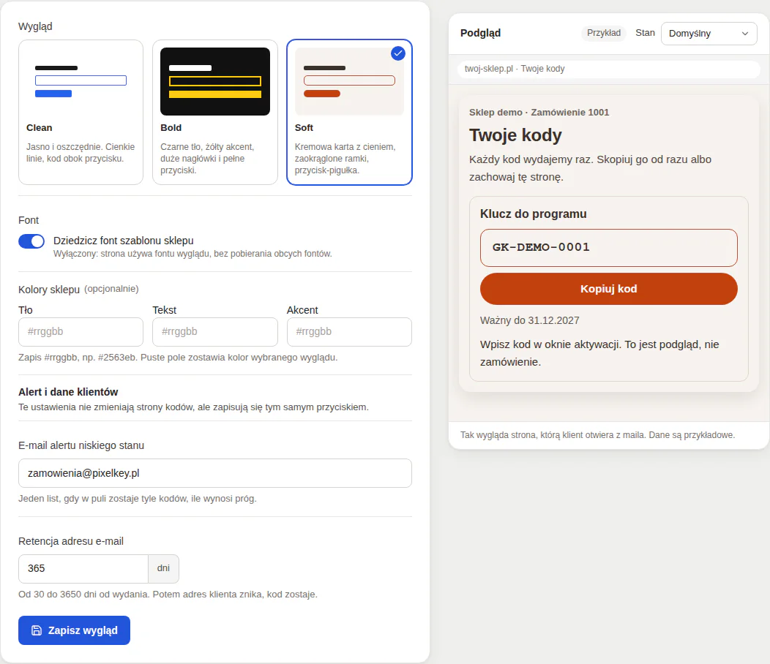Open the Stan dropdown set to Domyślny
Viewport: 770px width, 664px height.
click(x=709, y=34)
